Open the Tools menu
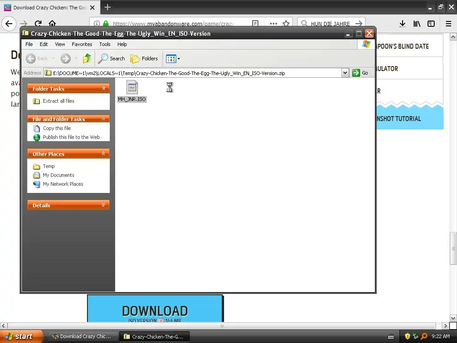 [x=104, y=44]
